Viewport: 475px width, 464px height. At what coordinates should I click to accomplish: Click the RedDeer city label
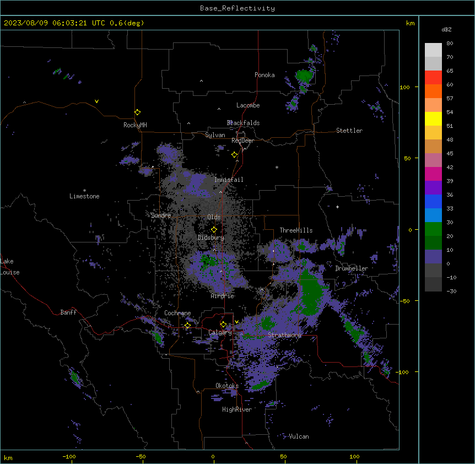tap(242, 141)
